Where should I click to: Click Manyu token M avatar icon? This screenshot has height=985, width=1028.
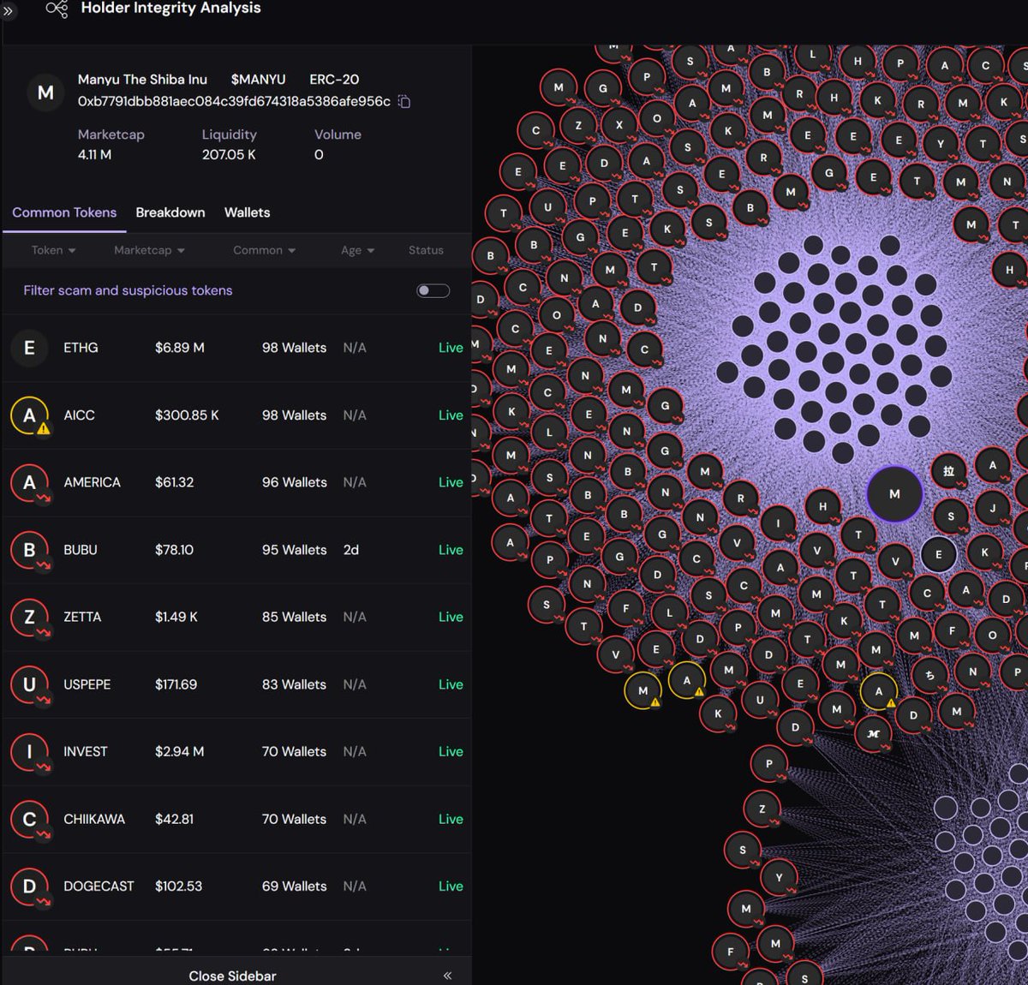coord(45,93)
